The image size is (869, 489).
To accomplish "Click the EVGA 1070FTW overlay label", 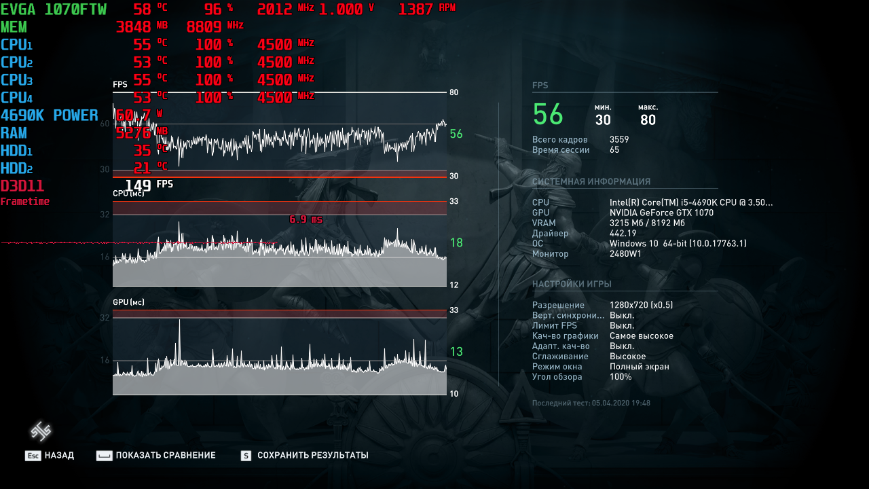I will [54, 10].
